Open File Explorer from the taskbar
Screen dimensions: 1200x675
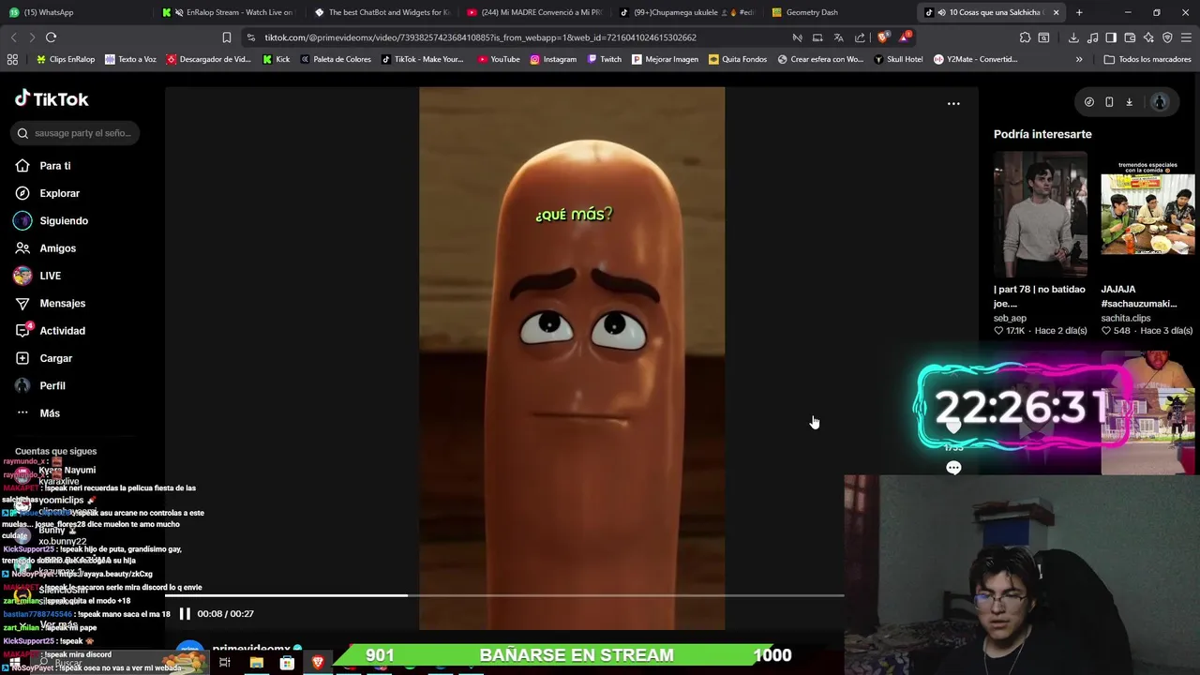[256, 663]
